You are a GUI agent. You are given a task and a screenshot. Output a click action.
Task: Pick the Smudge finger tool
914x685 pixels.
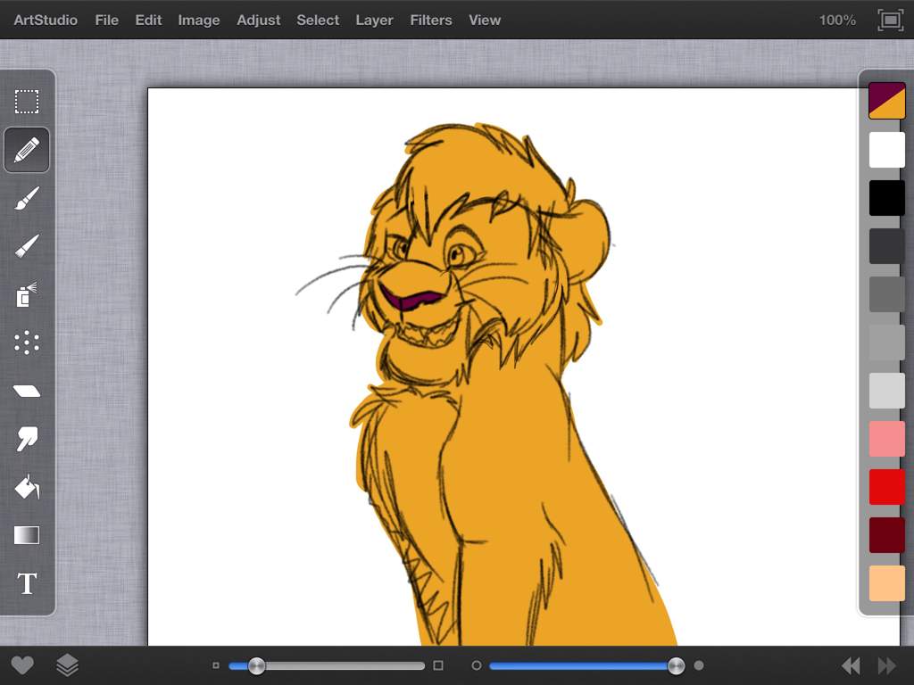(27, 439)
